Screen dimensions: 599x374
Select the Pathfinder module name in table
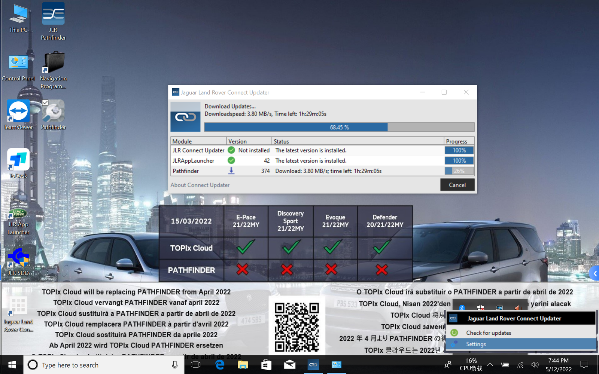[186, 171]
